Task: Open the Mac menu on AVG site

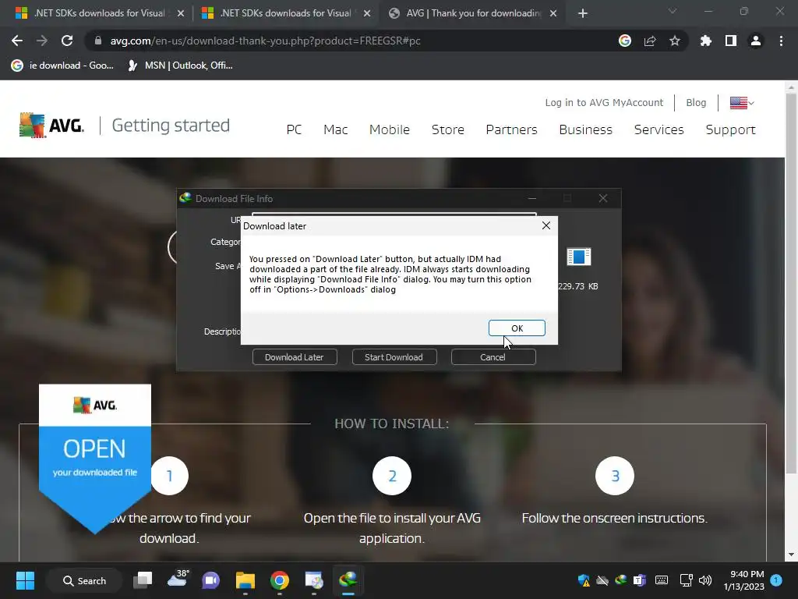Action: pyautogui.click(x=335, y=130)
